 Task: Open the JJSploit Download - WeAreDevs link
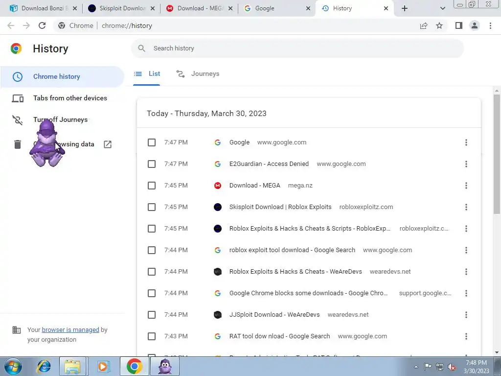(x=274, y=315)
